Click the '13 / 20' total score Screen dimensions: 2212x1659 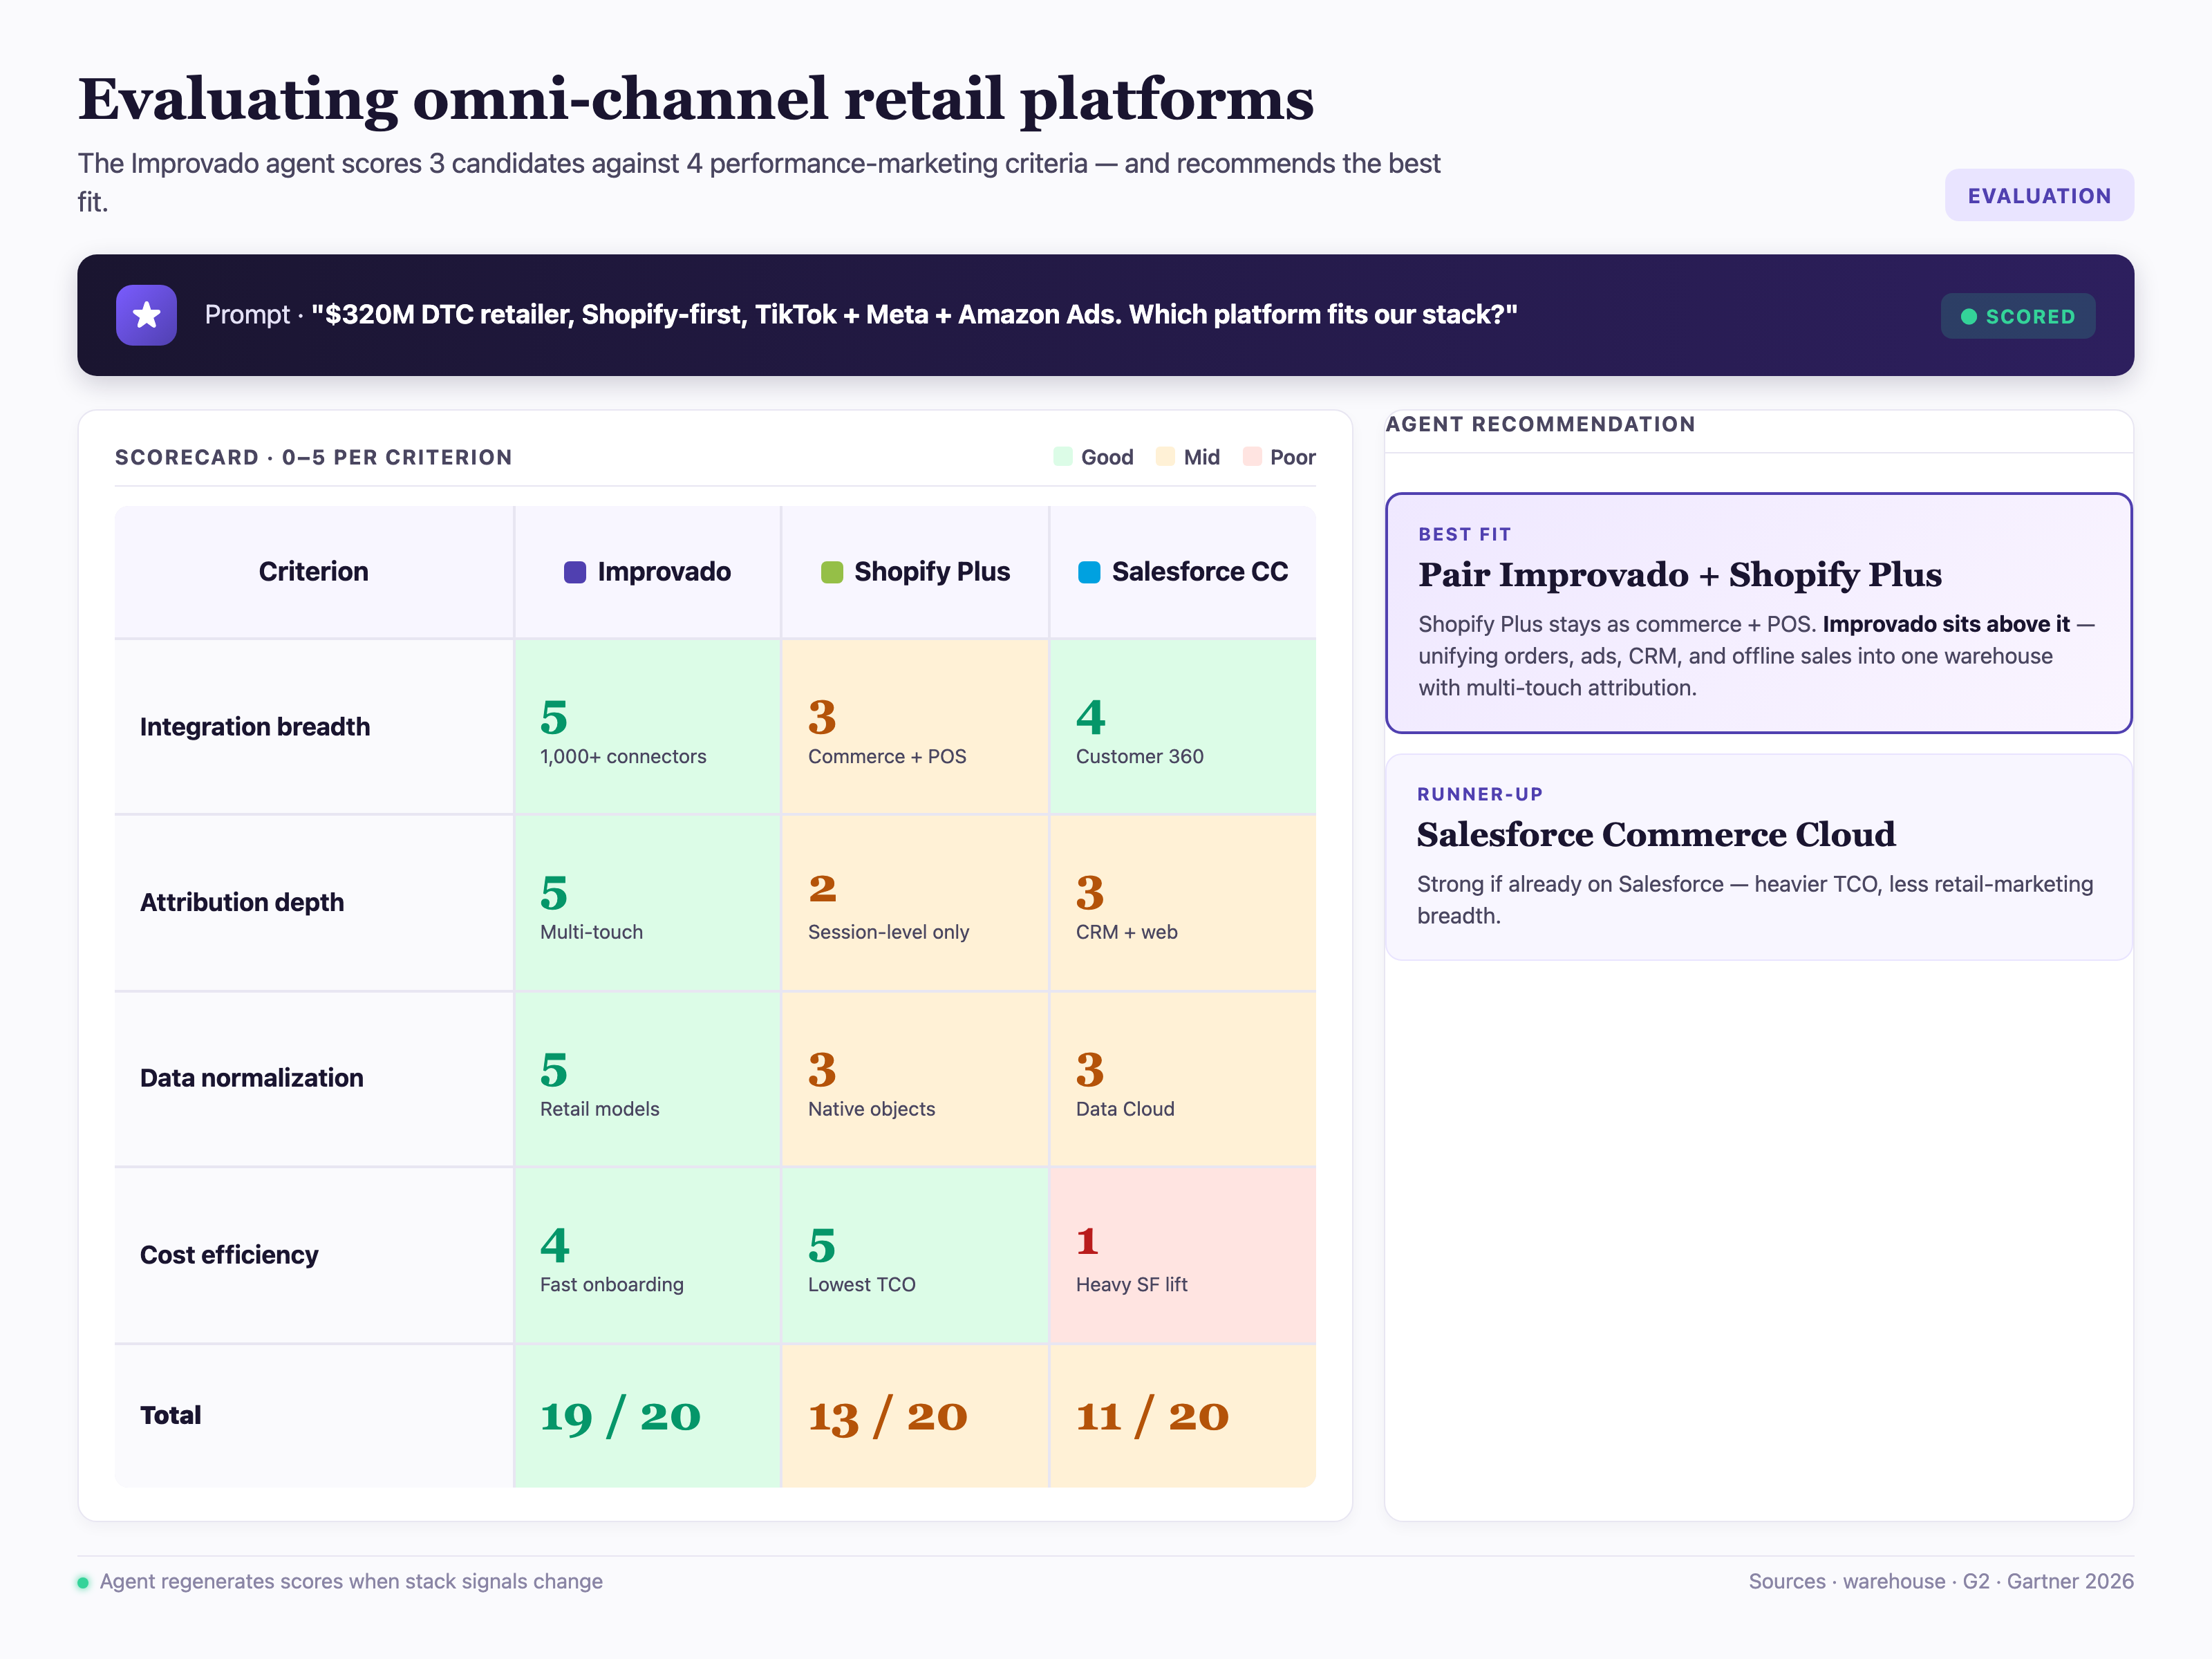888,1416
